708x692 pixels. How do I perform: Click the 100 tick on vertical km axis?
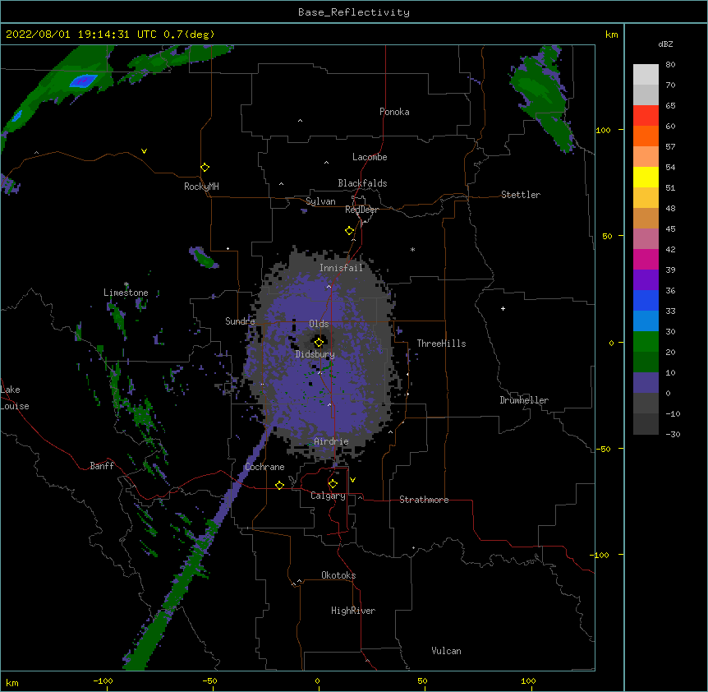click(603, 130)
